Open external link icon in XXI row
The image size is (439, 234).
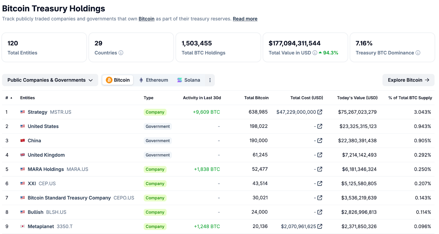click(320, 184)
